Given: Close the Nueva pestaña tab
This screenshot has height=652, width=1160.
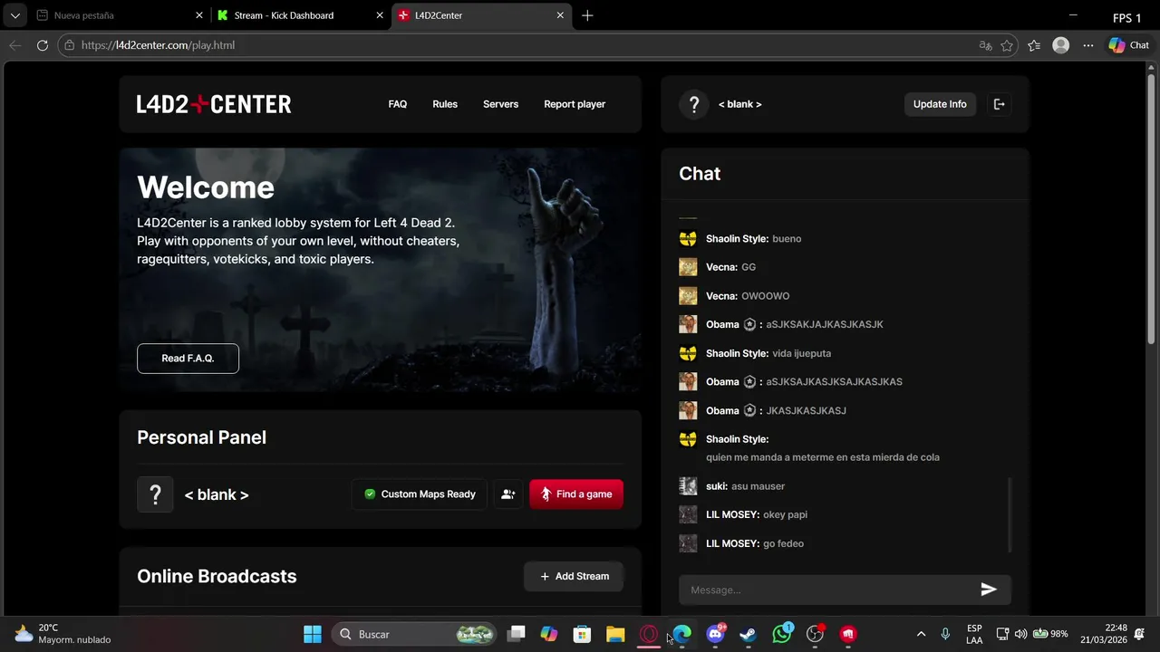Looking at the screenshot, I should [199, 15].
